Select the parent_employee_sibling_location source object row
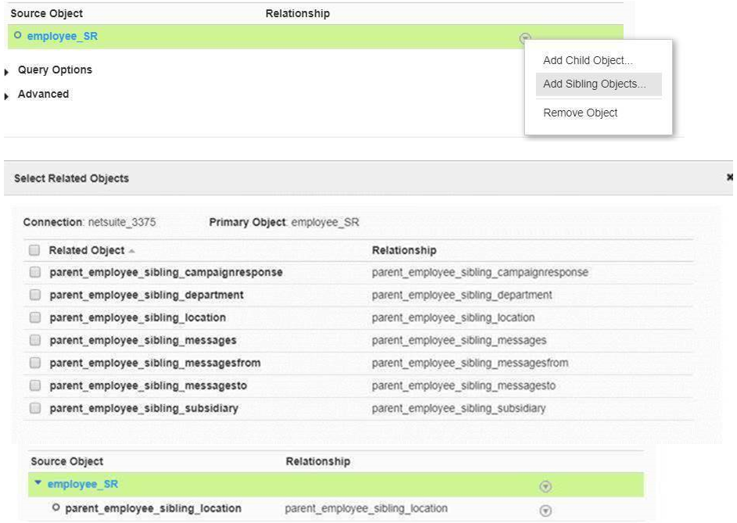Image resolution: width=737 pixels, height=523 pixels. click(336, 509)
